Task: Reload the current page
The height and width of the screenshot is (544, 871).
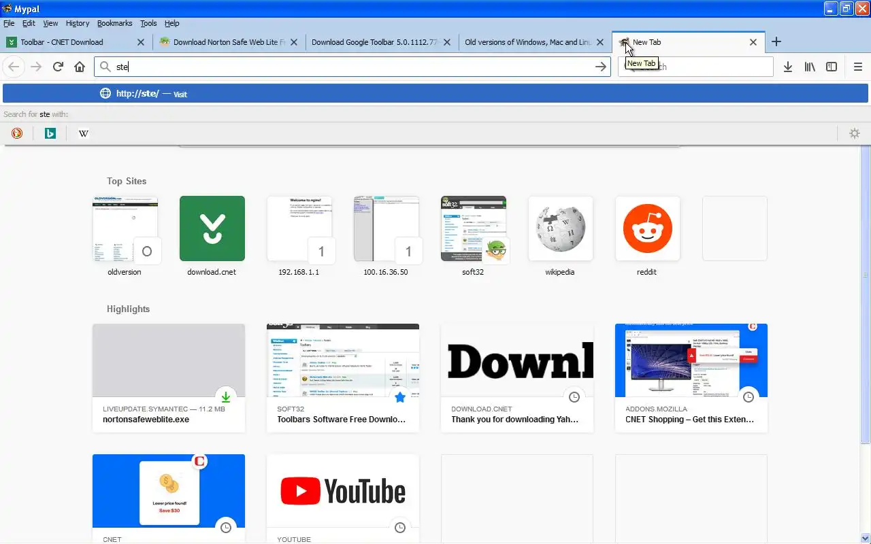Action: click(58, 67)
